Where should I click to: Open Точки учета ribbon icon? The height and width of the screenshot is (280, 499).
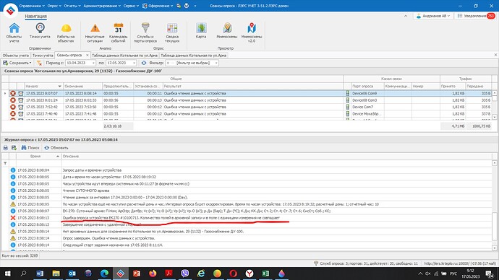pyautogui.click(x=40, y=31)
